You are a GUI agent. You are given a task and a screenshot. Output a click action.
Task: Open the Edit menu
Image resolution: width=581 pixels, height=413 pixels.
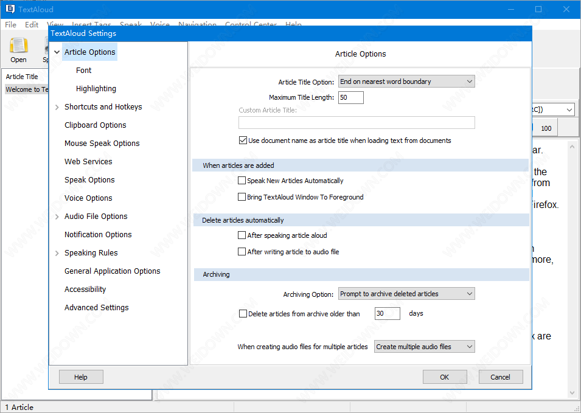point(32,25)
